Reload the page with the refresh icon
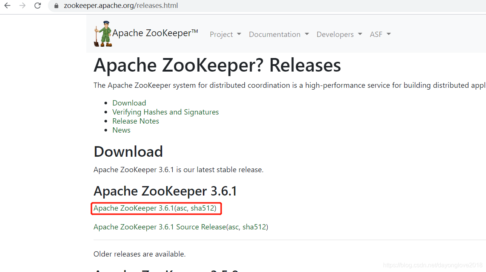The width and height of the screenshot is (486, 272). point(38,6)
